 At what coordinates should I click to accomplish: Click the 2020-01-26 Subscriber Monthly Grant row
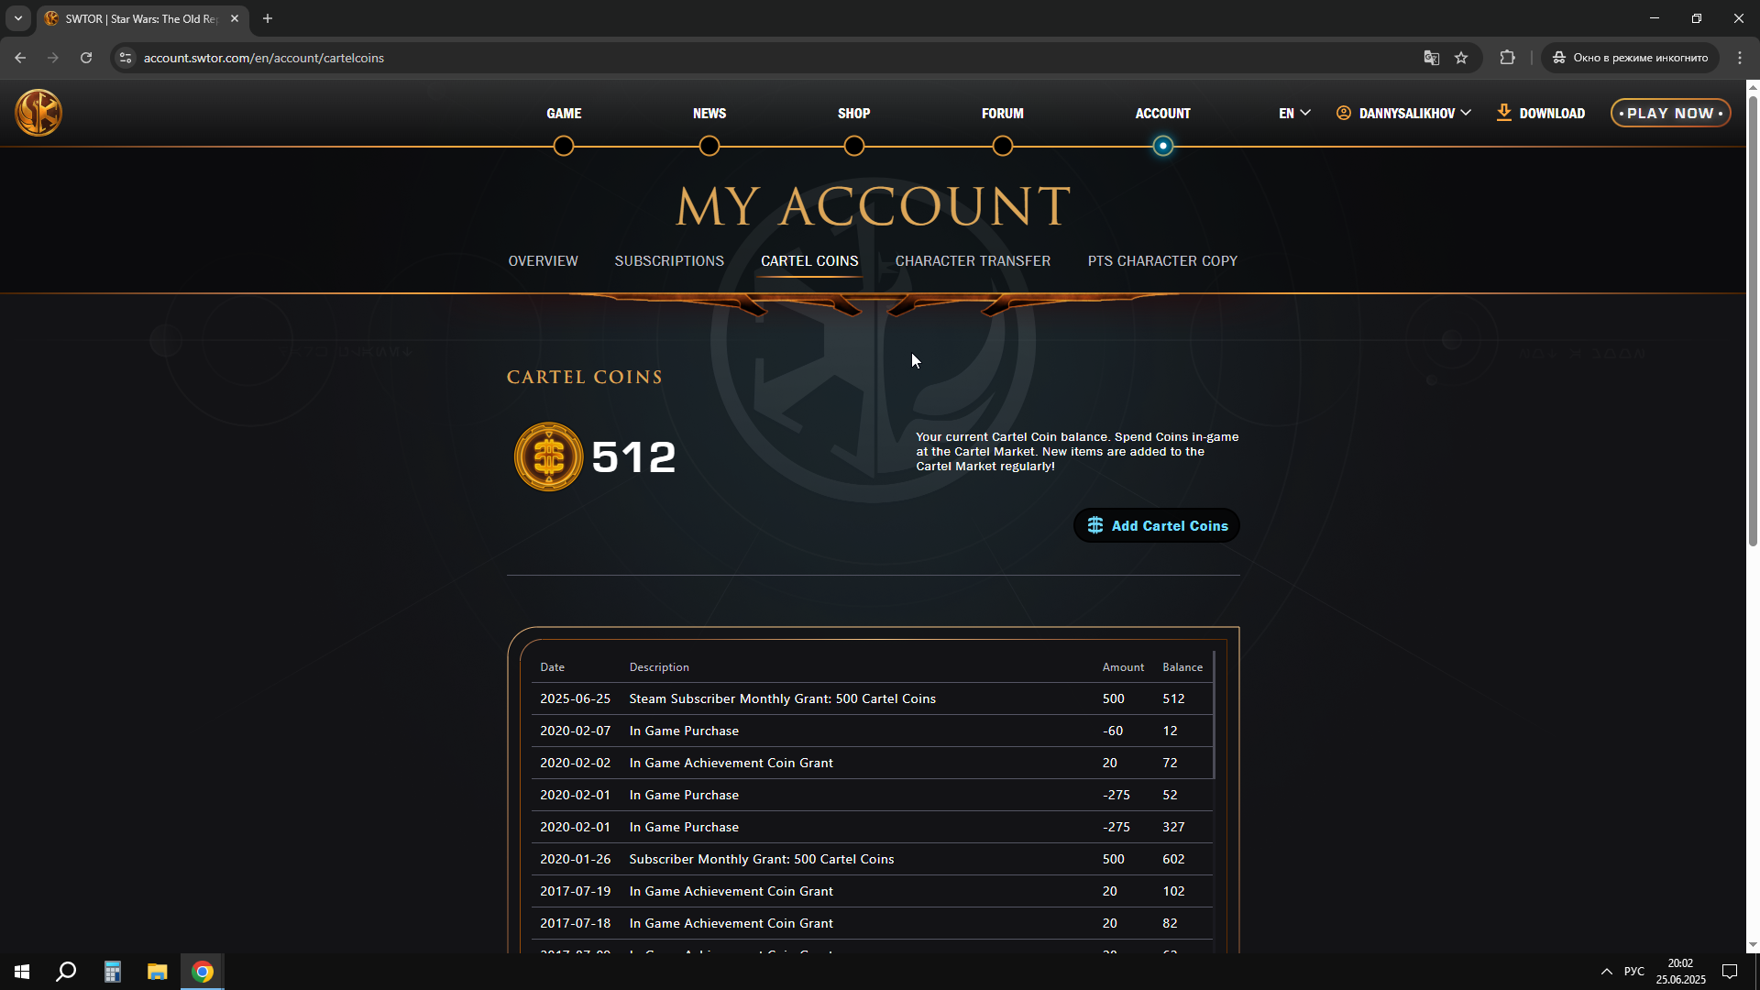point(872,859)
